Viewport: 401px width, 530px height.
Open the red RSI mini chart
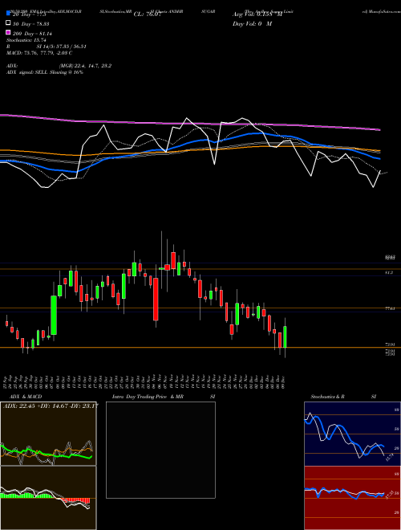click(352, 498)
